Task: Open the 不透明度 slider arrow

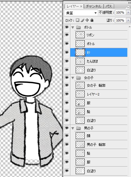Action: (128, 12)
